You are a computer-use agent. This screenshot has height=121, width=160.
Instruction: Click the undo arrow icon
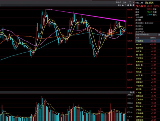pos(125,5)
